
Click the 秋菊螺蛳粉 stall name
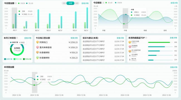pyautogui.click(x=45, y=58)
